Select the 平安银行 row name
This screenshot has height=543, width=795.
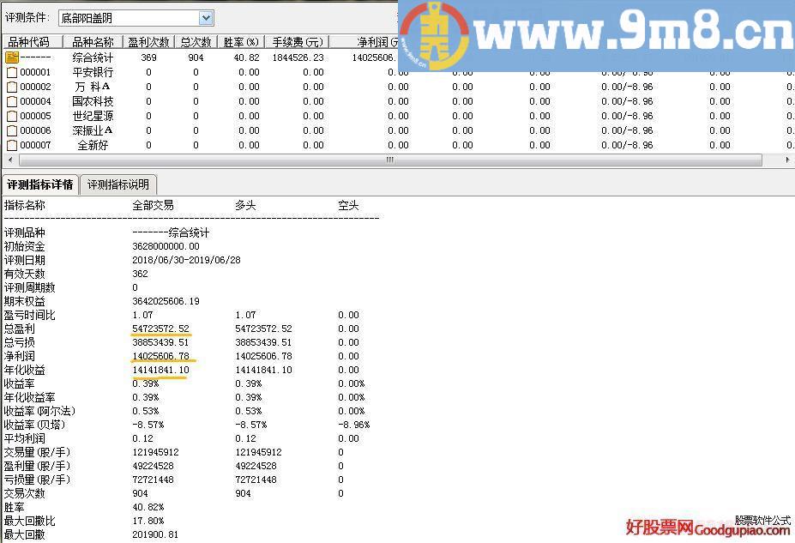[x=93, y=73]
